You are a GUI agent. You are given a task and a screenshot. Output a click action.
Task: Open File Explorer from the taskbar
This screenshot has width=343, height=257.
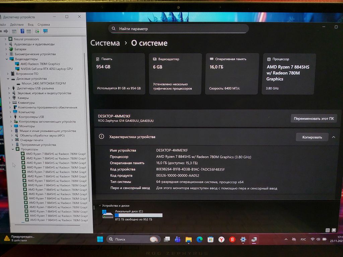tap(189, 239)
